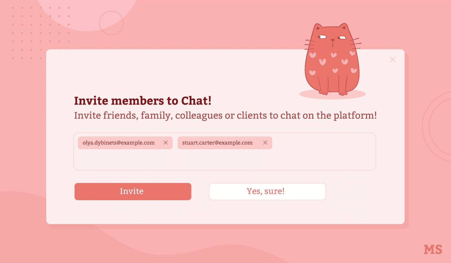The image size is (451, 263).
Task: Focus the empty area of the email field
Action: tap(224, 159)
